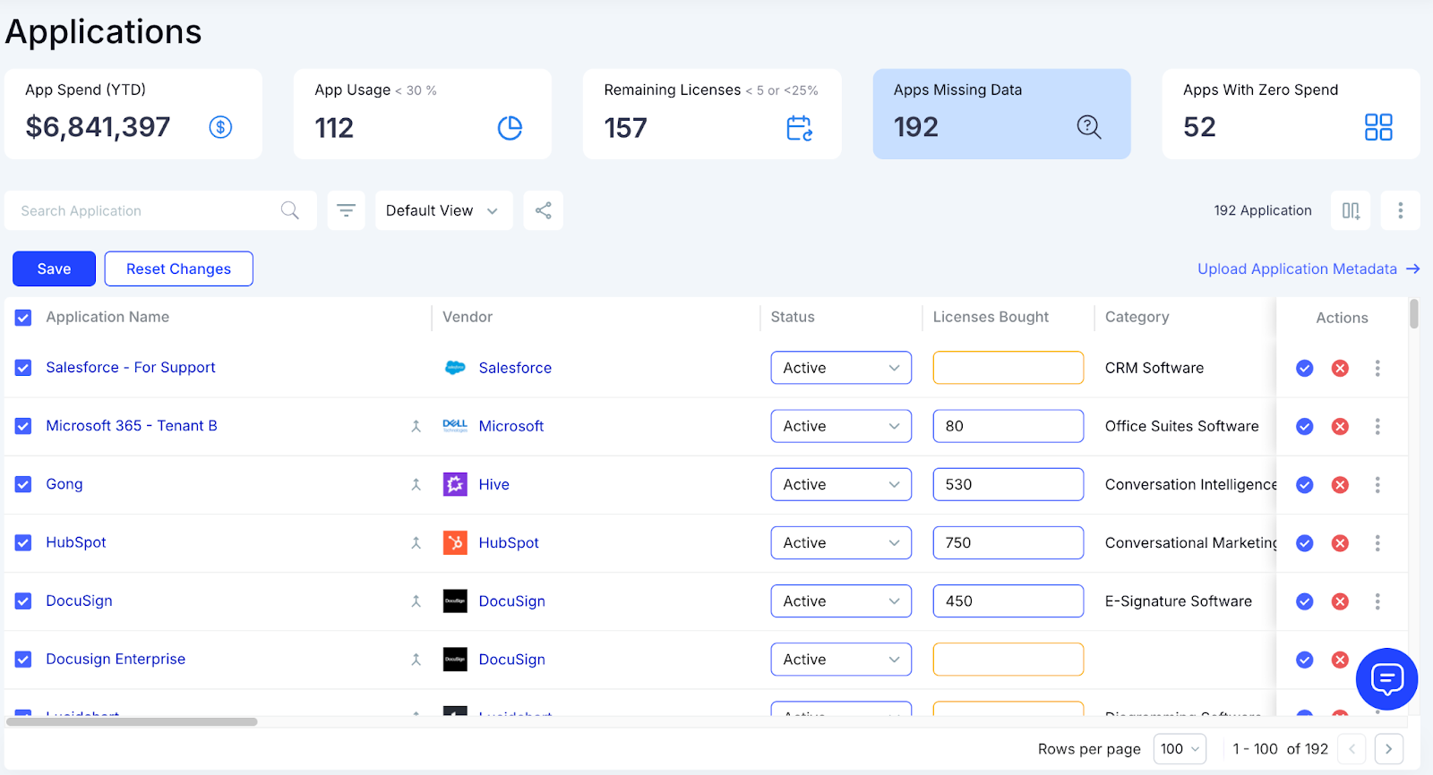Reject the Docusign Enterprise row with red X
Image resolution: width=1433 pixels, height=775 pixels.
[1340, 660]
